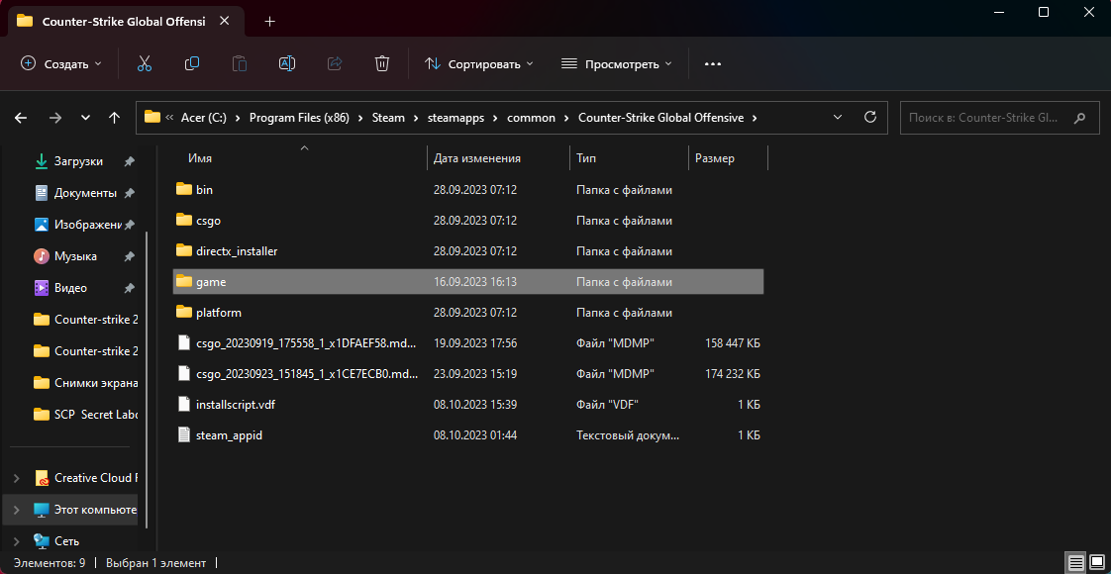1111x574 pixels.
Task: Go up one folder level arrow
Action: [x=115, y=118]
